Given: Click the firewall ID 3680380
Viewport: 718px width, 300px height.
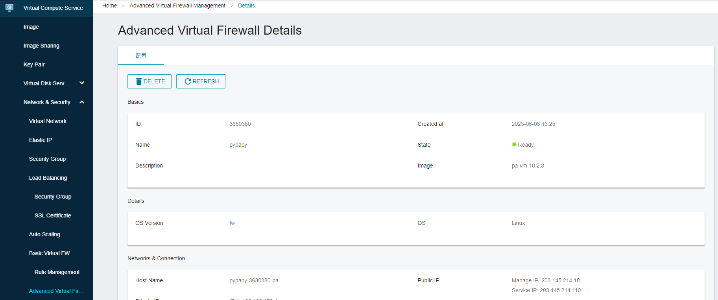Looking at the screenshot, I should coord(240,124).
